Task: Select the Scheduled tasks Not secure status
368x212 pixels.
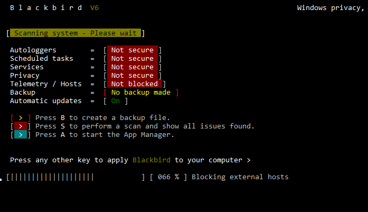Action: pos(133,58)
